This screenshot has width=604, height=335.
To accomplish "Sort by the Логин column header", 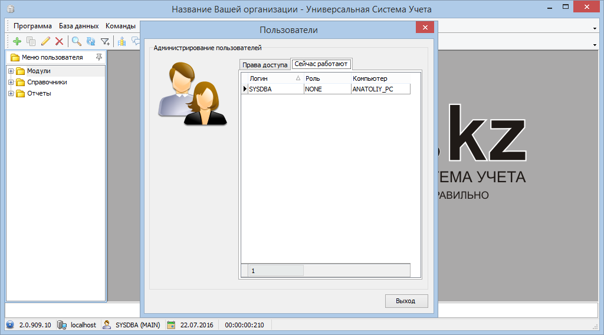I will 271,78.
